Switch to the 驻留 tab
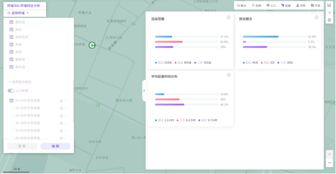This screenshot has width=336, height=174. pyautogui.click(x=286, y=5)
